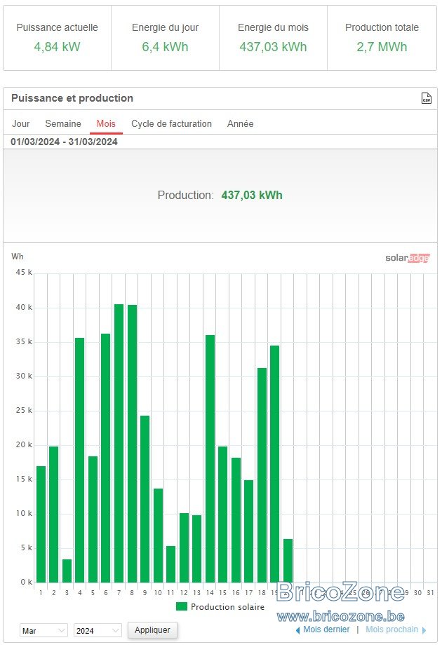Open the Mar month dropdown
The width and height of the screenshot is (442, 647).
[43, 630]
